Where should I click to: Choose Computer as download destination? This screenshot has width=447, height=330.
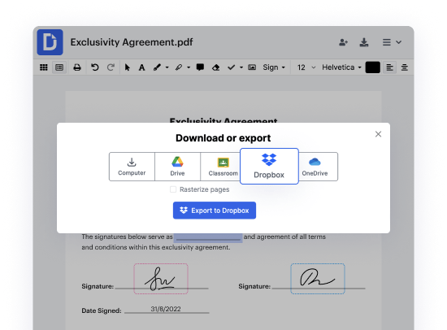pyautogui.click(x=132, y=167)
